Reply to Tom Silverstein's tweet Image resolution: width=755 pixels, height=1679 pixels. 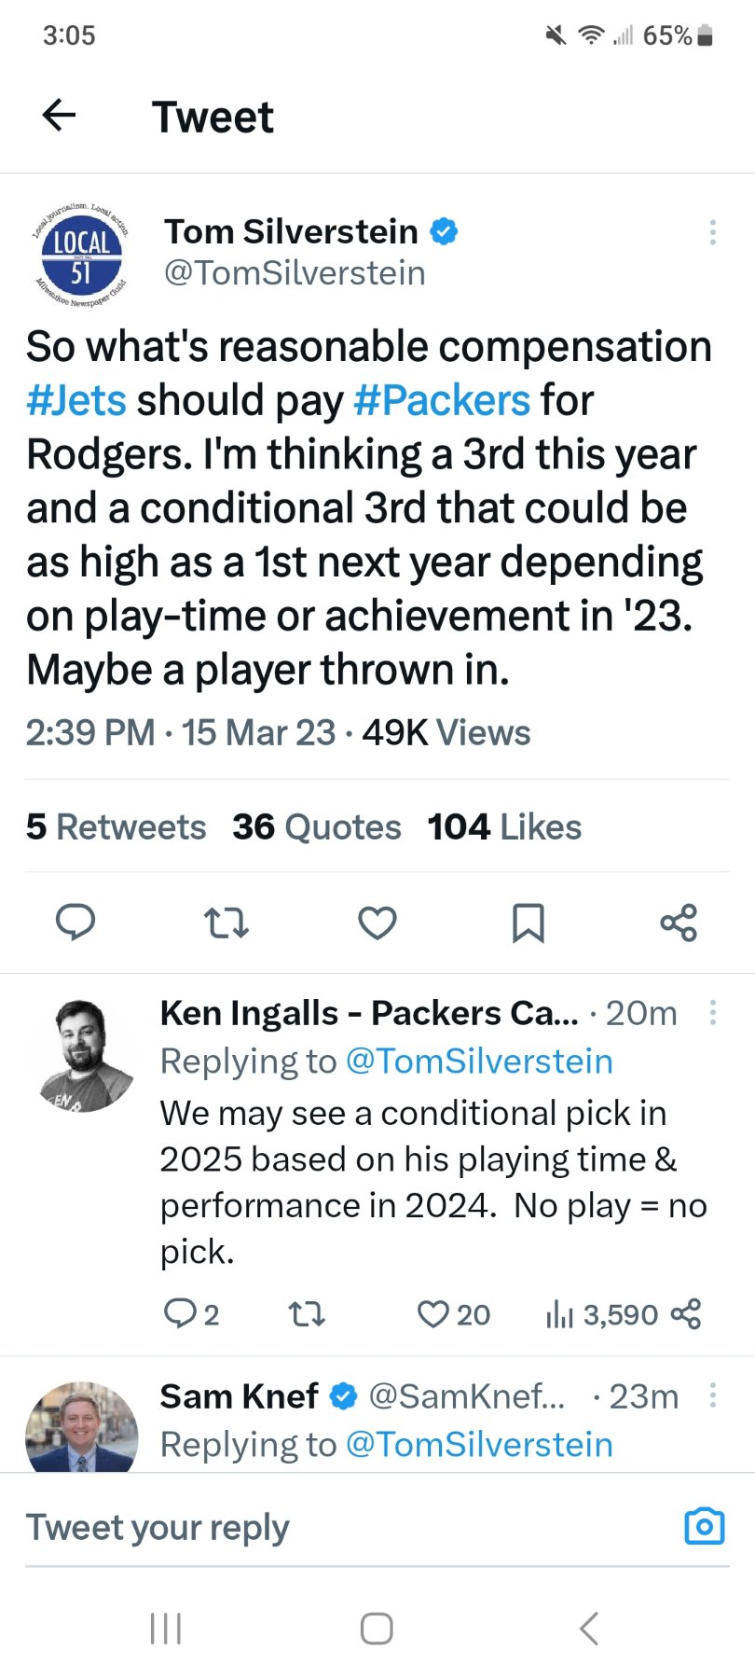point(75,923)
